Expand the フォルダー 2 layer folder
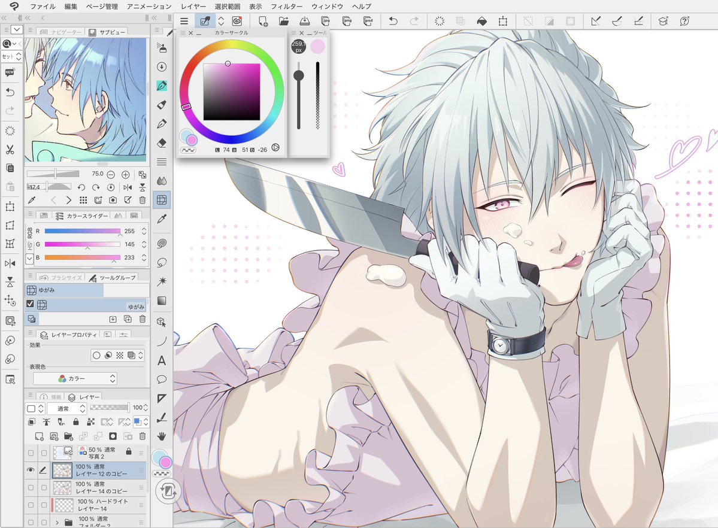Image resolution: width=718 pixels, height=528 pixels. click(57, 522)
